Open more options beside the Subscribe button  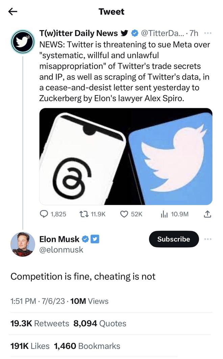tap(208, 239)
